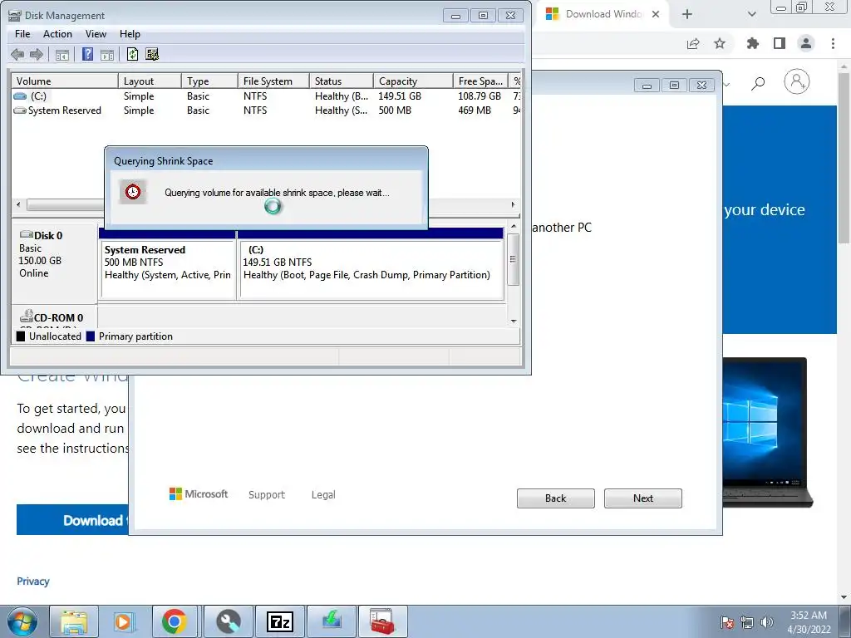This screenshot has height=638, width=851.
Task: Open the Windows Start menu orb
Action: tap(22, 621)
